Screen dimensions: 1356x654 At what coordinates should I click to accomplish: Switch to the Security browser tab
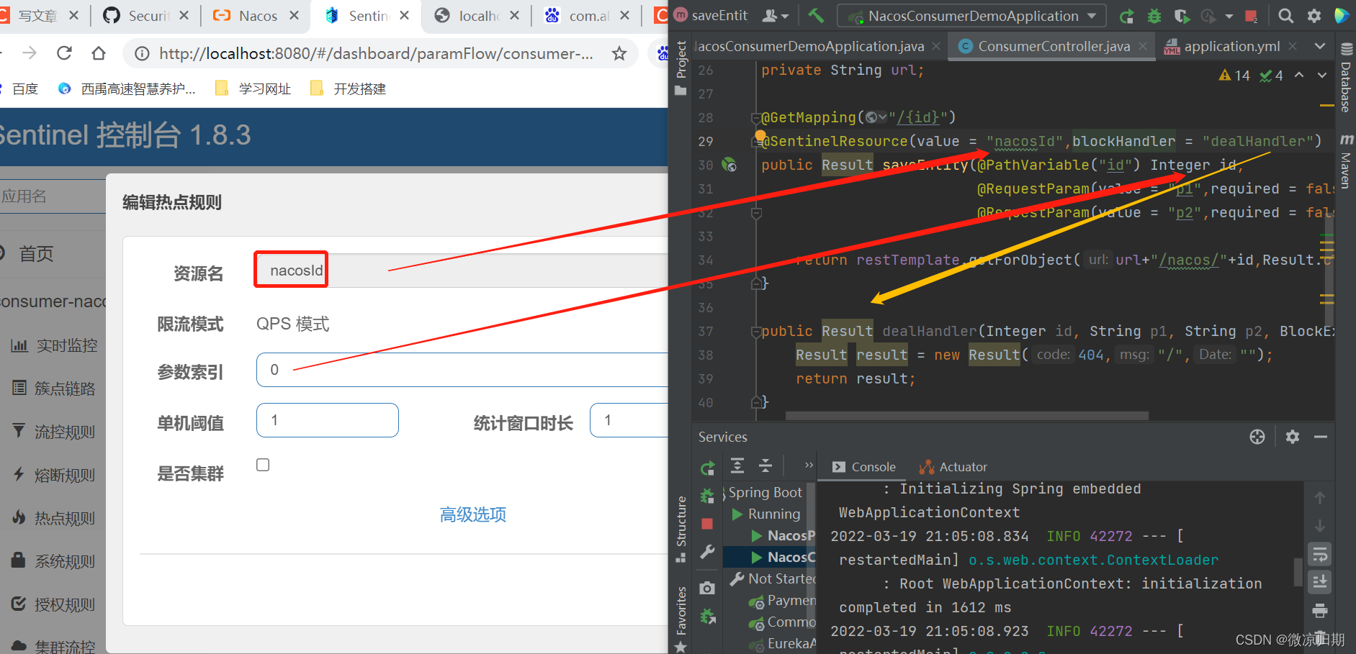[x=147, y=16]
